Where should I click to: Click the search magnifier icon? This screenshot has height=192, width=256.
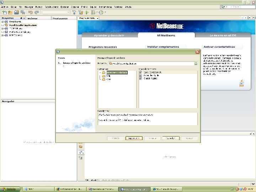tap(223, 7)
